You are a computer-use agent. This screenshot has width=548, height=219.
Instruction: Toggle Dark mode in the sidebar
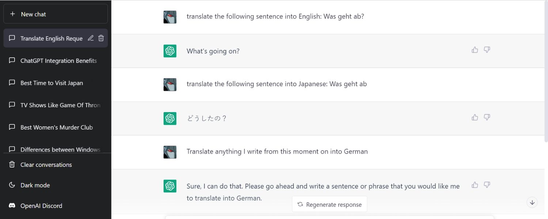[x=35, y=185]
